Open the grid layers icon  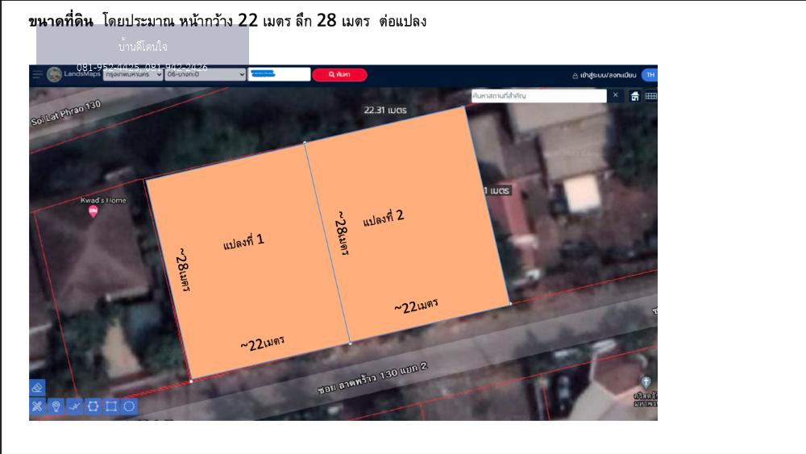pos(650,96)
